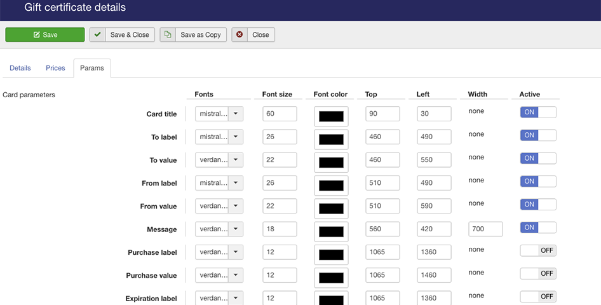The height and width of the screenshot is (305, 601).
Task: Open the Message font dropdown
Action: (x=235, y=229)
